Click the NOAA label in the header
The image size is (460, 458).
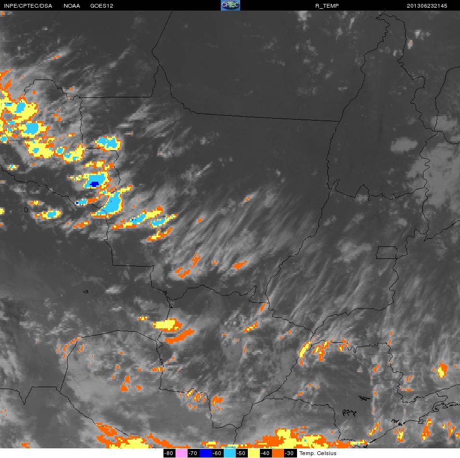pos(71,6)
